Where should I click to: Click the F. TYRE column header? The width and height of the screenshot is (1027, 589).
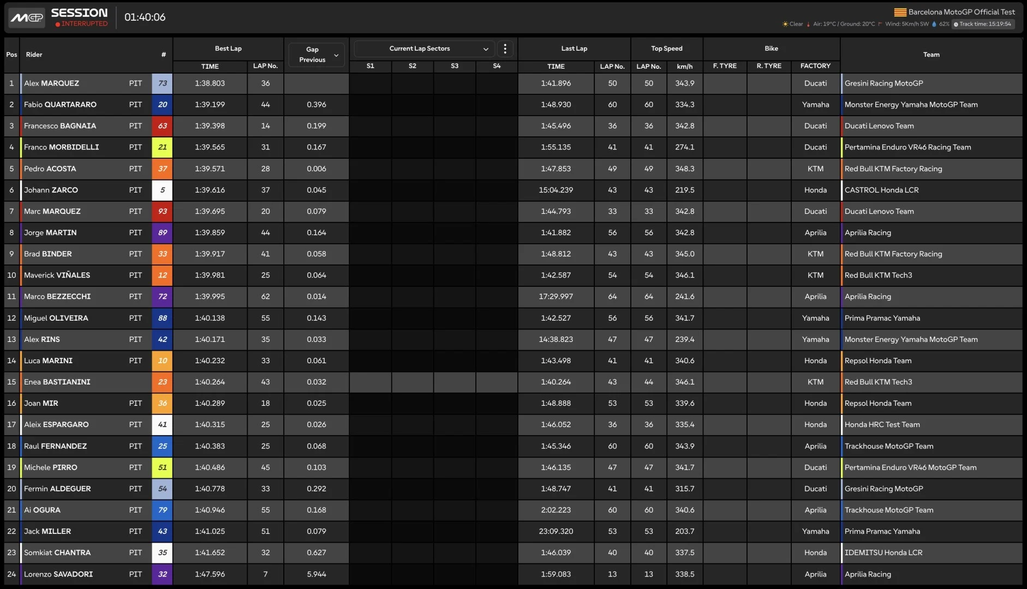click(725, 66)
